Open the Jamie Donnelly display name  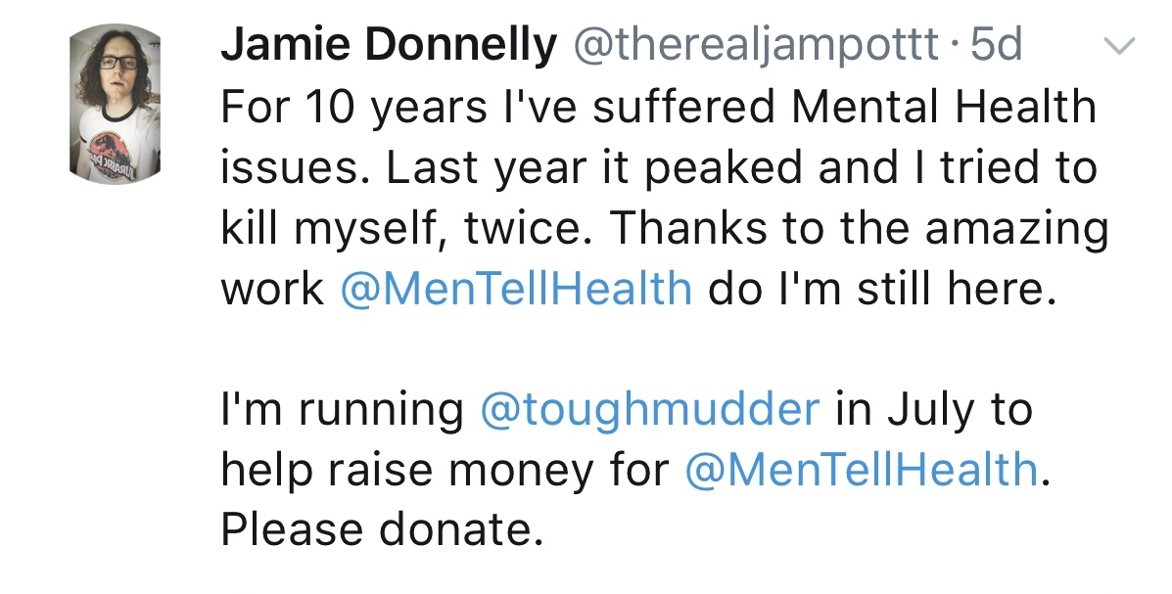pos(389,45)
